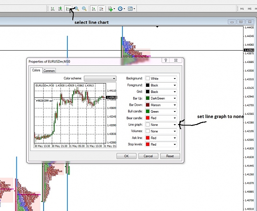The height and width of the screenshot is (211, 257).
Task: Click the help question mark in Properties dialog
Action: click(166, 60)
